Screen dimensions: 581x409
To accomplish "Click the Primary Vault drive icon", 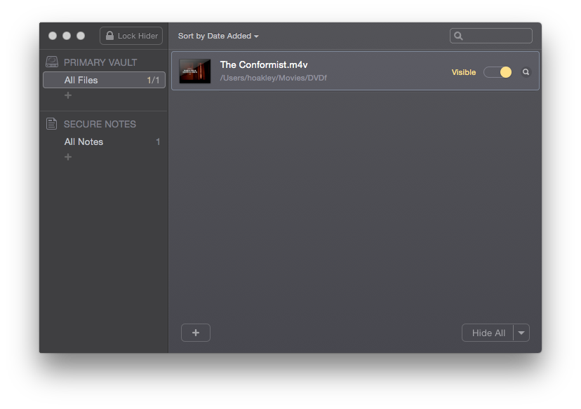I will (x=52, y=62).
